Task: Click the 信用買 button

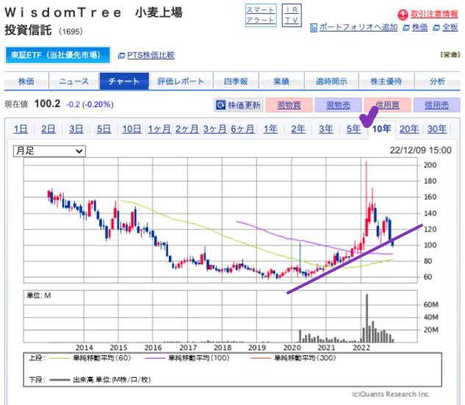Action: [388, 105]
